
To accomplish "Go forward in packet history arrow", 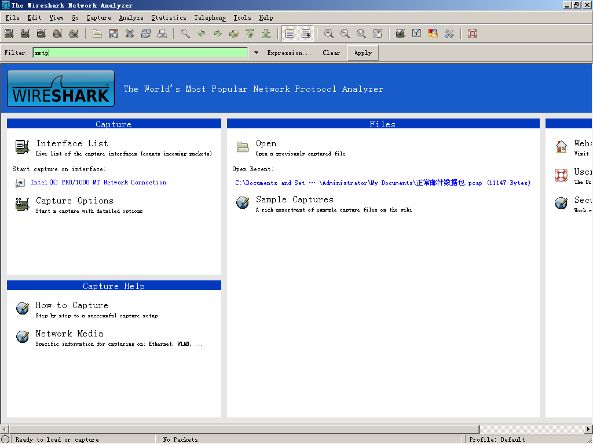I will tap(218, 34).
